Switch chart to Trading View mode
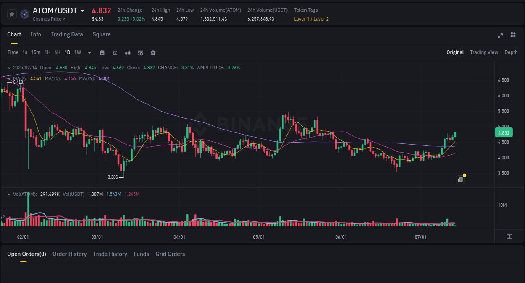The height and width of the screenshot is (283, 525). 484,52
